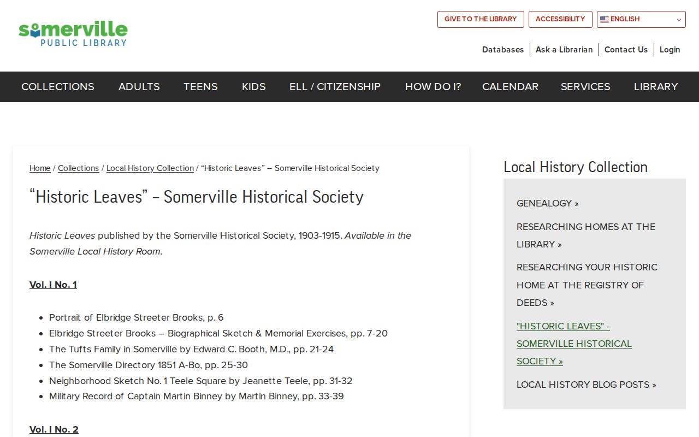Viewport: 699px width, 437px height.
Task: Click the Contact Us link
Action: (626, 50)
